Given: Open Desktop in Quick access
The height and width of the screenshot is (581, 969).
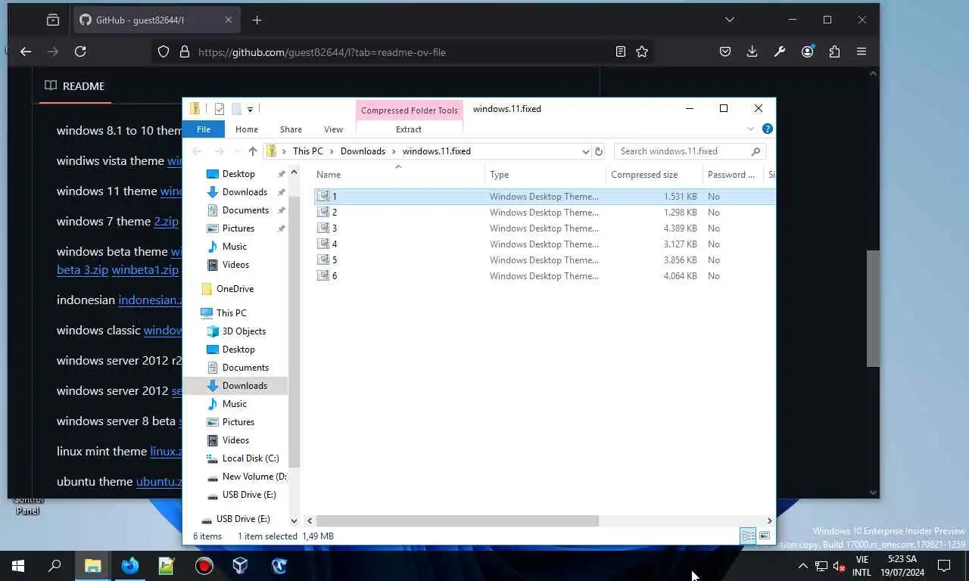Looking at the screenshot, I should pyautogui.click(x=238, y=174).
